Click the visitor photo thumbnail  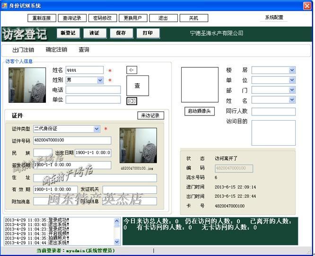pos(27,85)
